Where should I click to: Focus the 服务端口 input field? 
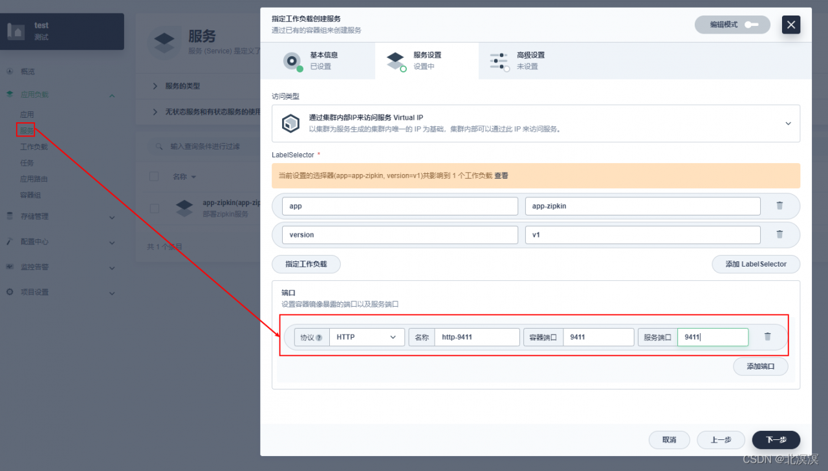713,337
